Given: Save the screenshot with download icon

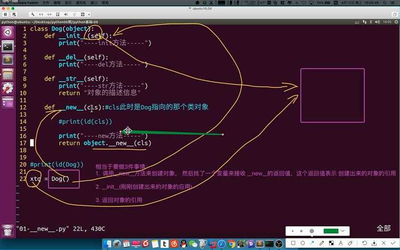Looking at the screenshot, I should [x=374, y=243].
